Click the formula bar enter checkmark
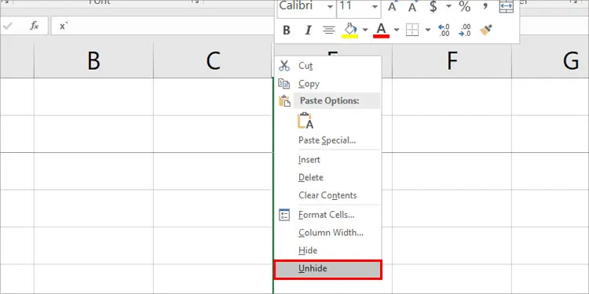This screenshot has height=294, width=589. 7,26
